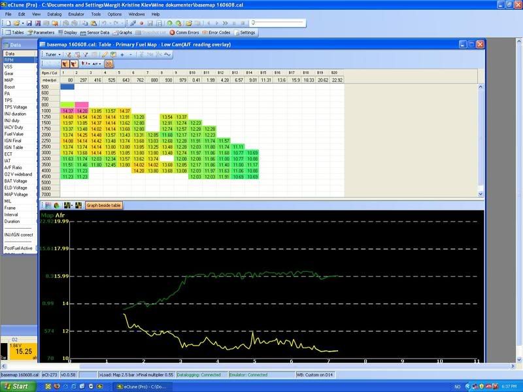
Task: Open the Tables window
Action: 14,33
